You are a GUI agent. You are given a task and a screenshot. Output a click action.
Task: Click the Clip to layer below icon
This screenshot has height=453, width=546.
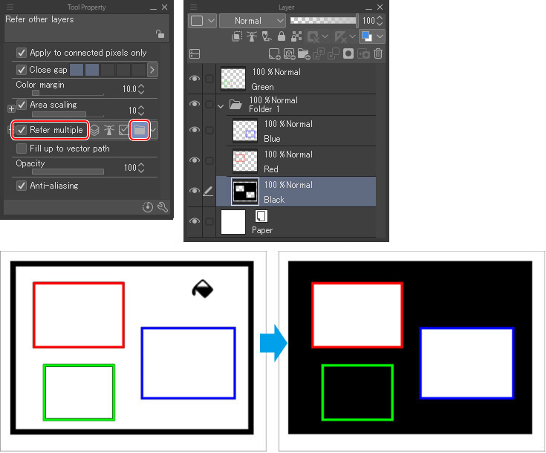pyautogui.click(x=237, y=36)
